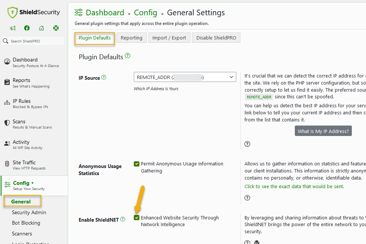
Task: Select Security Admin submenu item
Action: tap(29, 212)
